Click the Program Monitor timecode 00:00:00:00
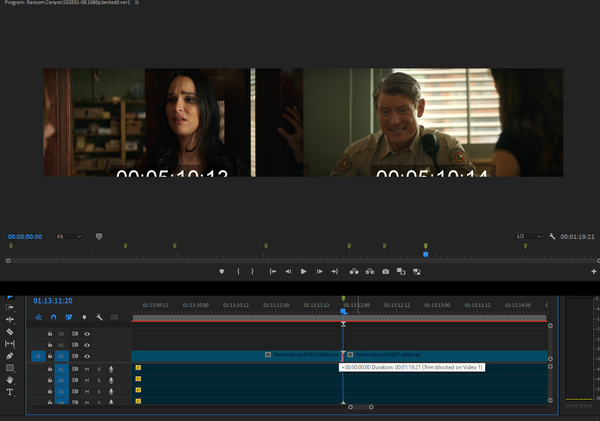This screenshot has height=421, width=600. [x=25, y=237]
